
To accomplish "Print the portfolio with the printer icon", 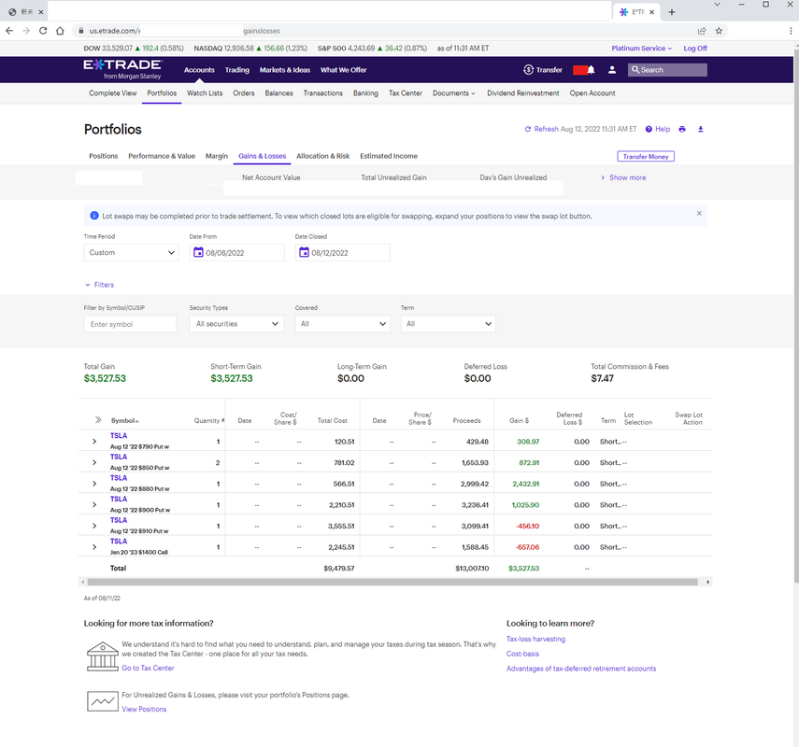I will 682,130.
